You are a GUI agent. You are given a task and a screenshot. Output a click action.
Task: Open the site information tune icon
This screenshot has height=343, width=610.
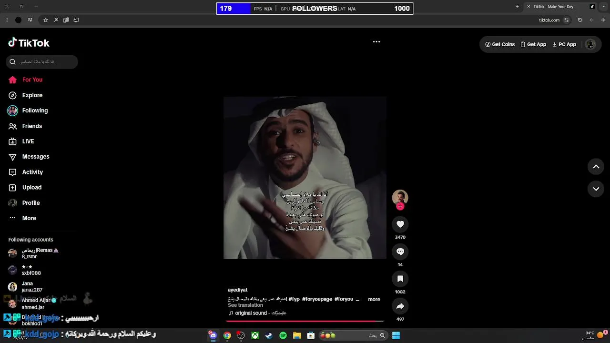(x=566, y=20)
